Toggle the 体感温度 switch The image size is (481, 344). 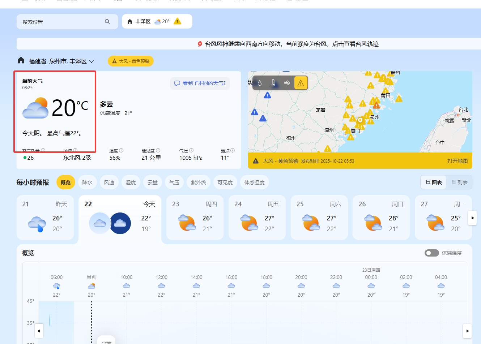(431, 253)
